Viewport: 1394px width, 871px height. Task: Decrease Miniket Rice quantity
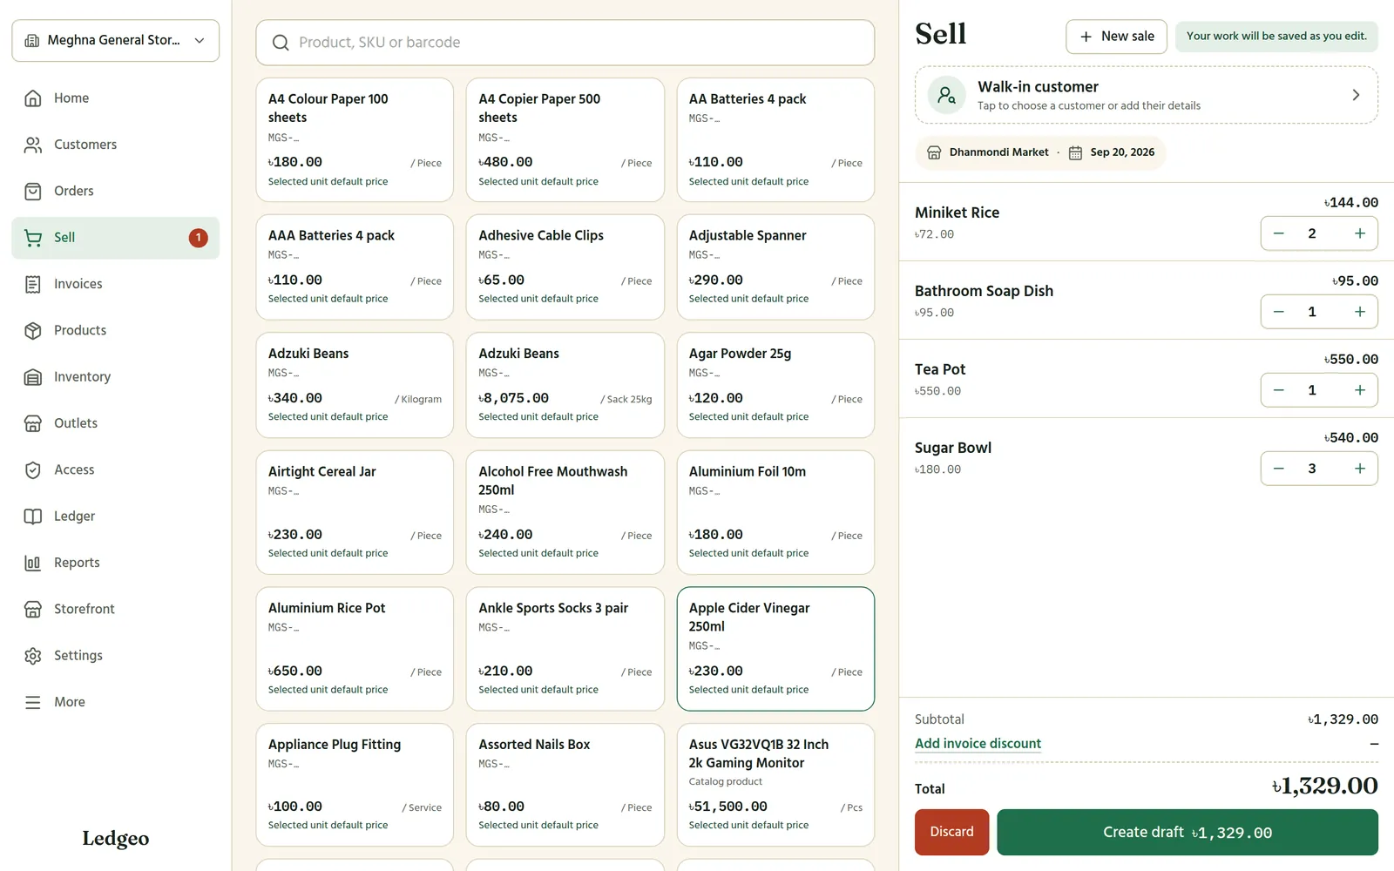(1278, 233)
